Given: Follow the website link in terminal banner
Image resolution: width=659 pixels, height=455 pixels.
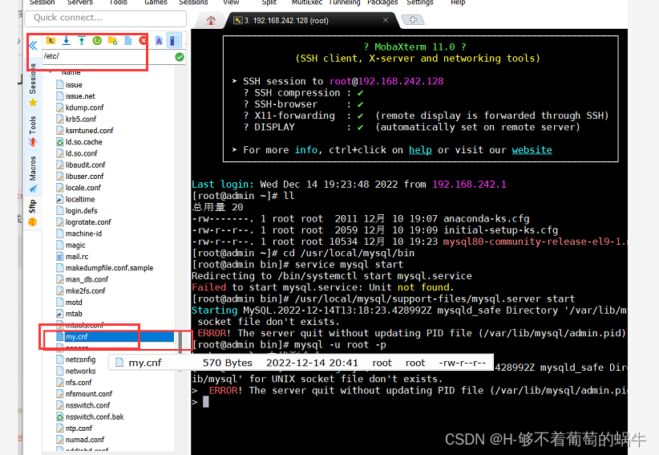Looking at the screenshot, I should (532, 150).
